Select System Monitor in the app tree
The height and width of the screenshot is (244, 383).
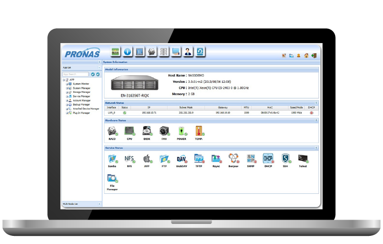point(80,84)
